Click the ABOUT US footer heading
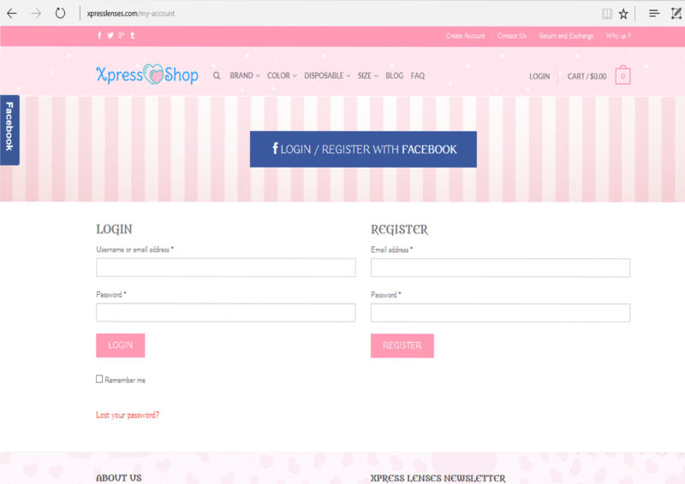Viewport: 685px width, 484px height. 119,477
